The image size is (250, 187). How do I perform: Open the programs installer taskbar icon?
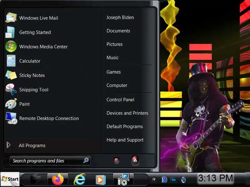pos(123,180)
